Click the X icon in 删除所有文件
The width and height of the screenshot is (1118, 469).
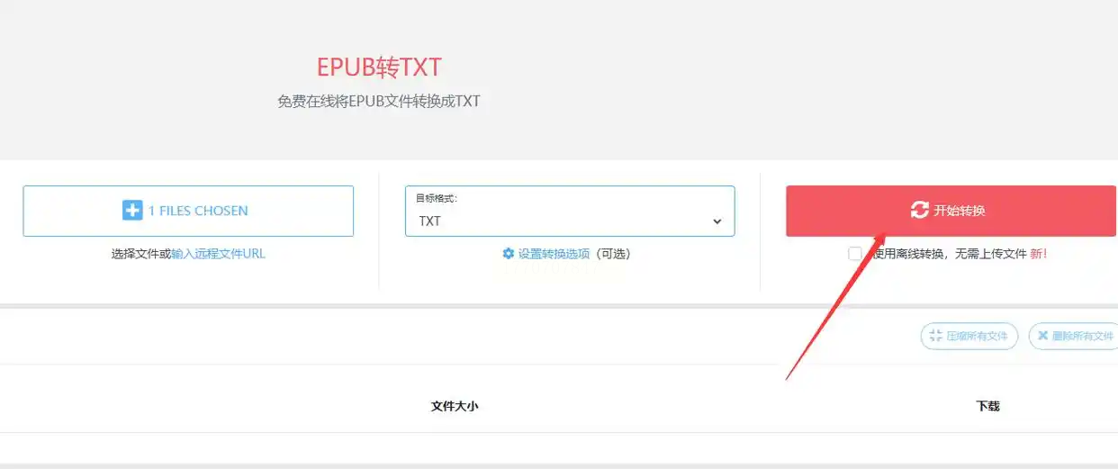coord(1042,336)
